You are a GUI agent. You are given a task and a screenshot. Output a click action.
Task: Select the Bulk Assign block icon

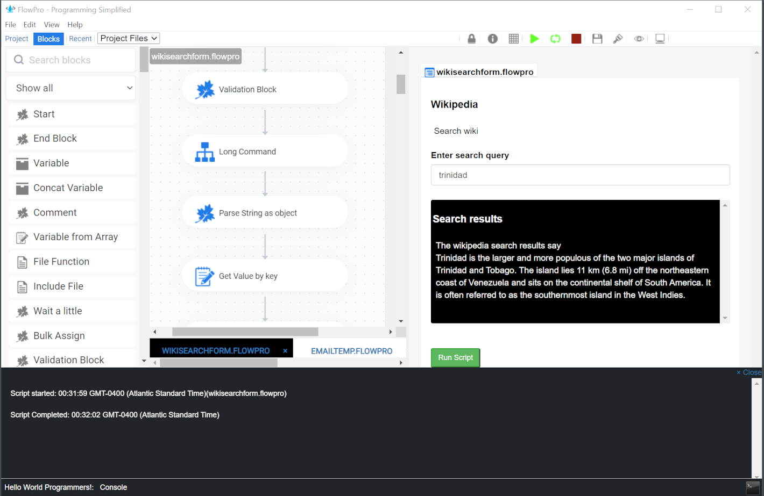[x=22, y=336]
